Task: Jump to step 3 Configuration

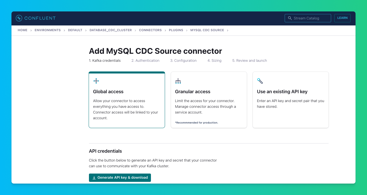Action: click(x=183, y=61)
